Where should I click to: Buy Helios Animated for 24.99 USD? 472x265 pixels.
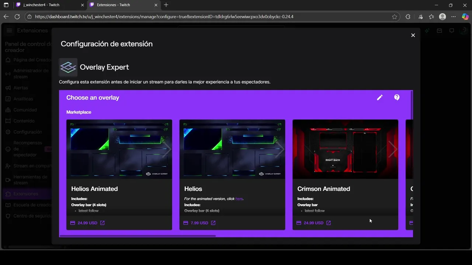[x=87, y=223]
